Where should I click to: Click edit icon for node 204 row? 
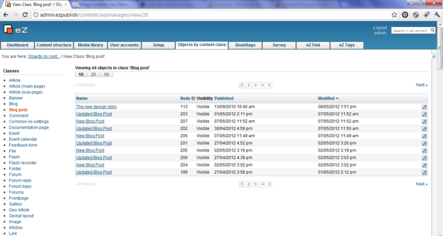(x=424, y=165)
